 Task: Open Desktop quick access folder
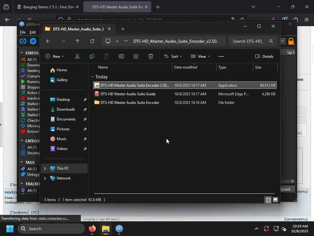pos(63,100)
